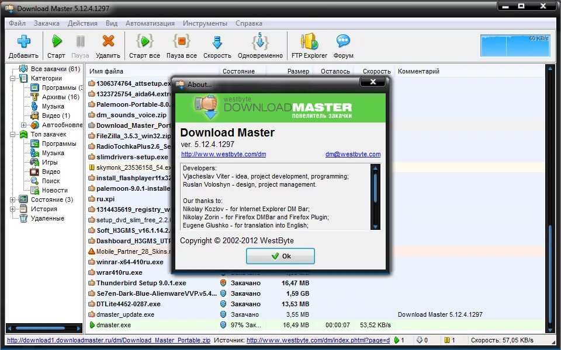Select Программы under Топ закачек
561x350 pixels.
coord(58,143)
